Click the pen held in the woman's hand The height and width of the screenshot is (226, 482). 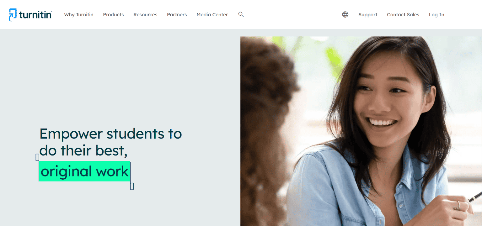(474, 197)
